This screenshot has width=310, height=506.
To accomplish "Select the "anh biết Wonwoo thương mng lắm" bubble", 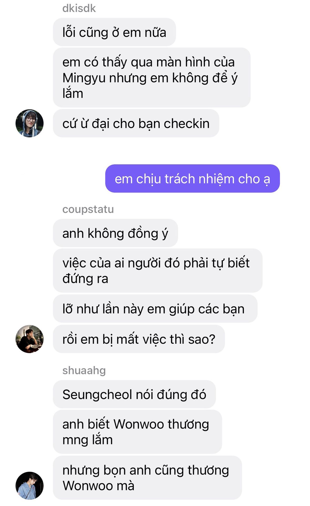I will pos(137,432).
